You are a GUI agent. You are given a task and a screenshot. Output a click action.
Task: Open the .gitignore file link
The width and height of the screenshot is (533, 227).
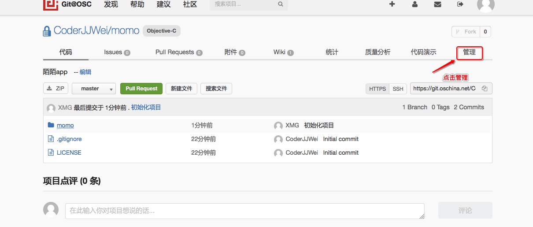[69, 139]
